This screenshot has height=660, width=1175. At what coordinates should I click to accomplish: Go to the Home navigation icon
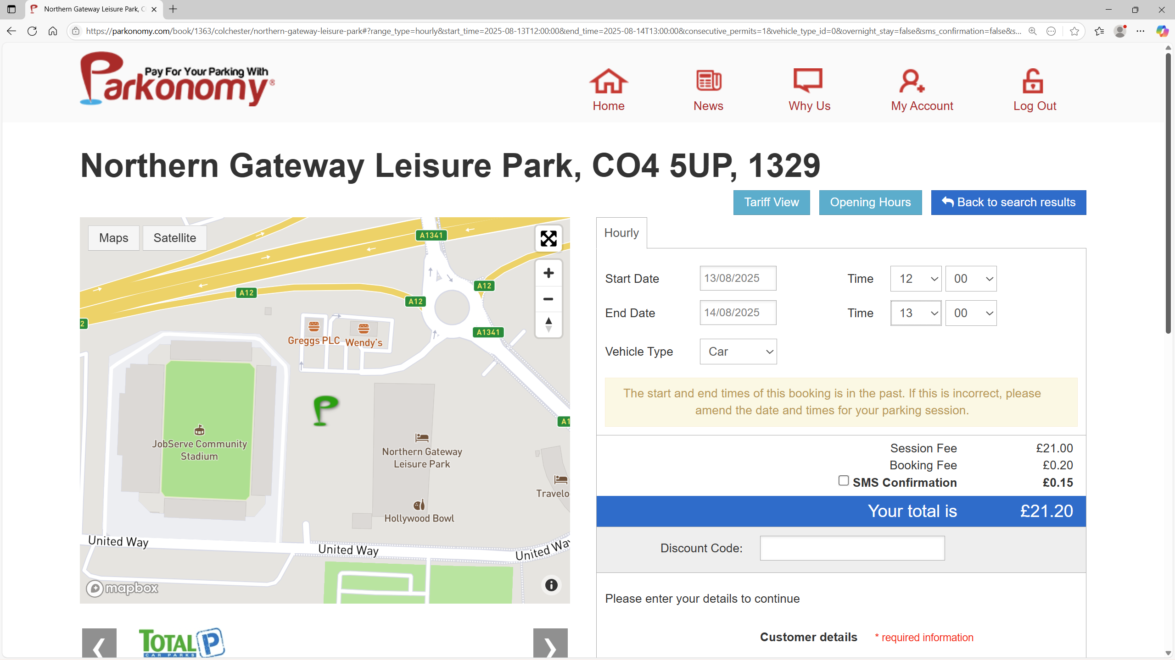click(608, 81)
